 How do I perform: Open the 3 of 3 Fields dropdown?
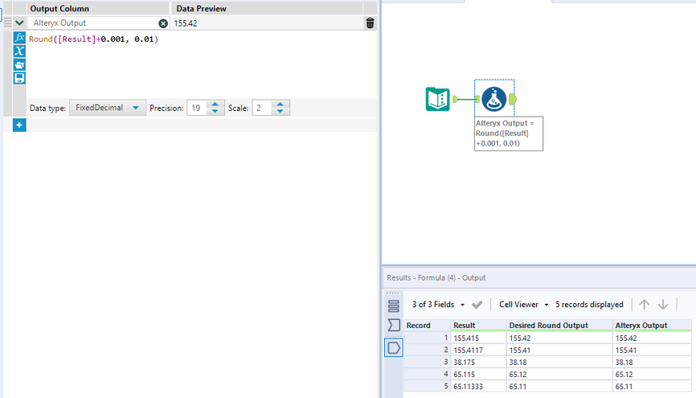438,305
